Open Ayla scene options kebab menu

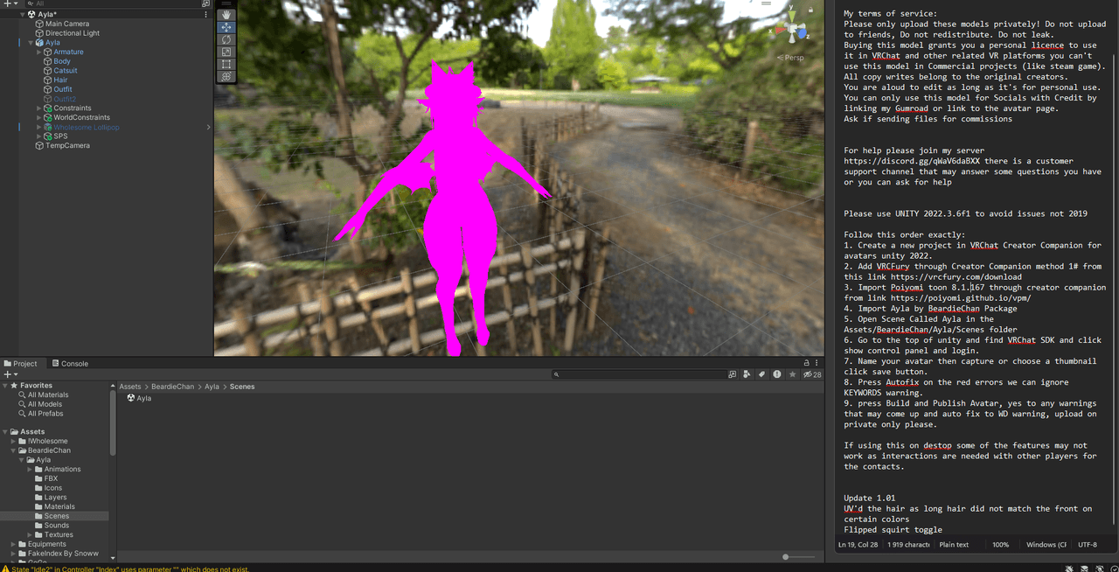pos(206,15)
